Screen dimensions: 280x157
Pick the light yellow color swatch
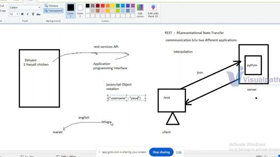(x=113, y=10)
